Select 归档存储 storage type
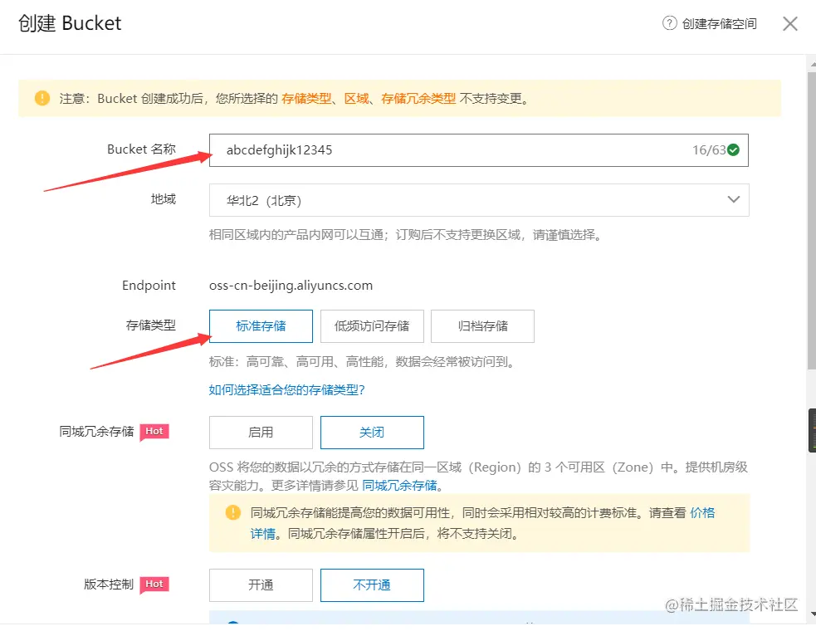This screenshot has height=631, width=816. tap(482, 326)
